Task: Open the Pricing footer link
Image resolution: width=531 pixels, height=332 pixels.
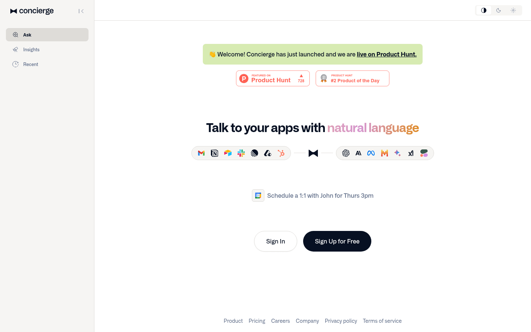Action: 257,321
